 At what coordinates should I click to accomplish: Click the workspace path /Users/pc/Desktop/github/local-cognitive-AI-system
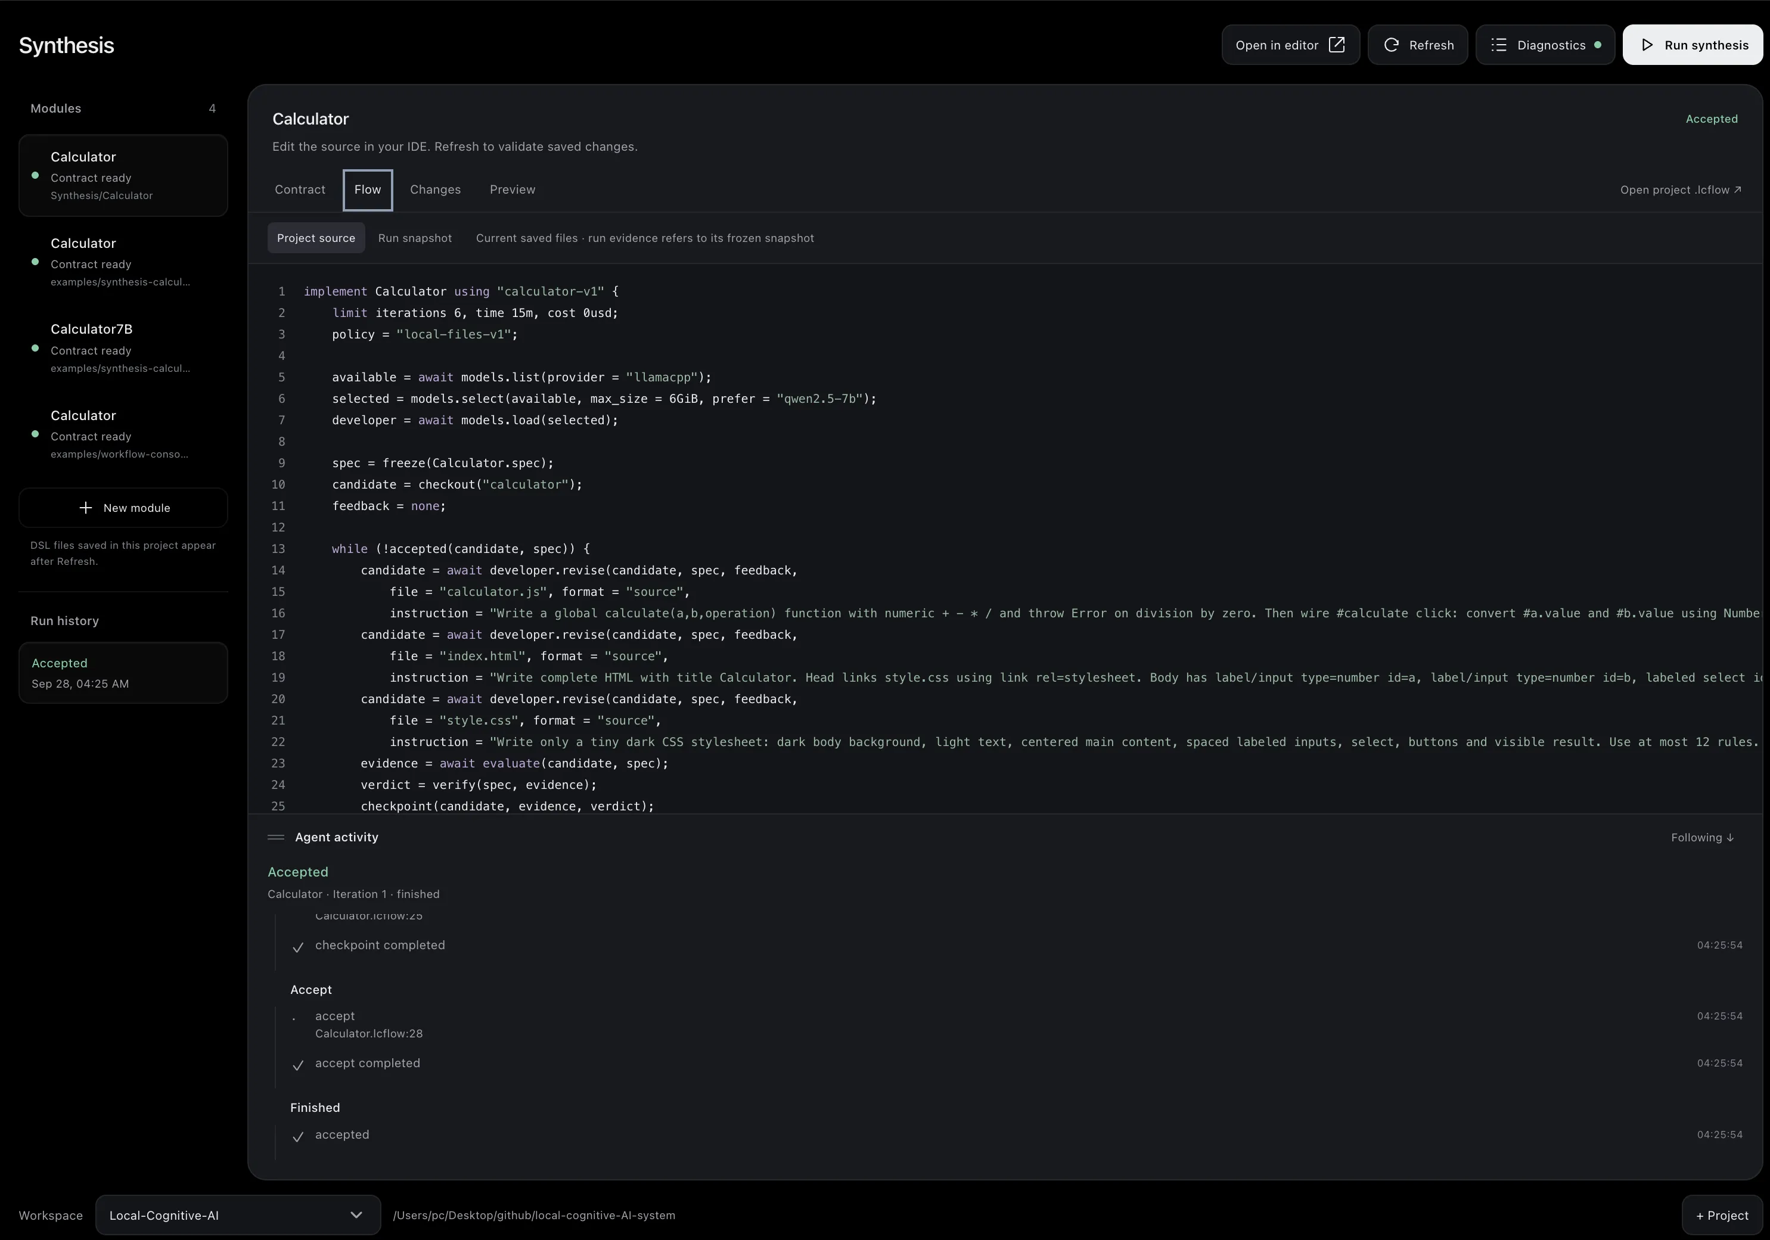tap(533, 1216)
